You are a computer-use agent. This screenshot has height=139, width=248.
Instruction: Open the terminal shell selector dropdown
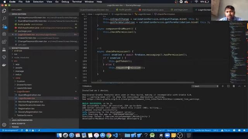coord(205,86)
